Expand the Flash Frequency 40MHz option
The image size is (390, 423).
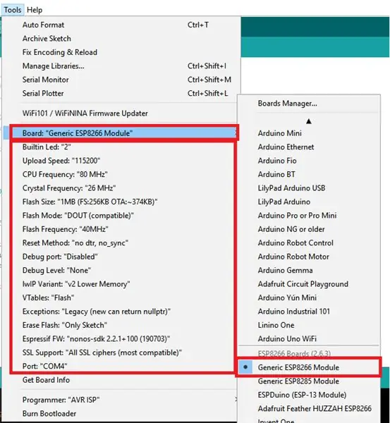[x=121, y=229]
